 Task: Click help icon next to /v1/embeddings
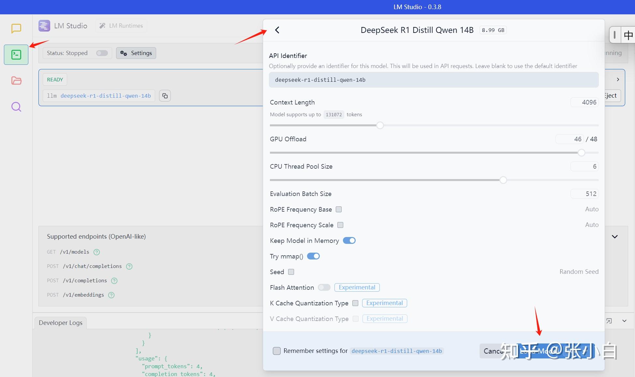pyautogui.click(x=111, y=295)
